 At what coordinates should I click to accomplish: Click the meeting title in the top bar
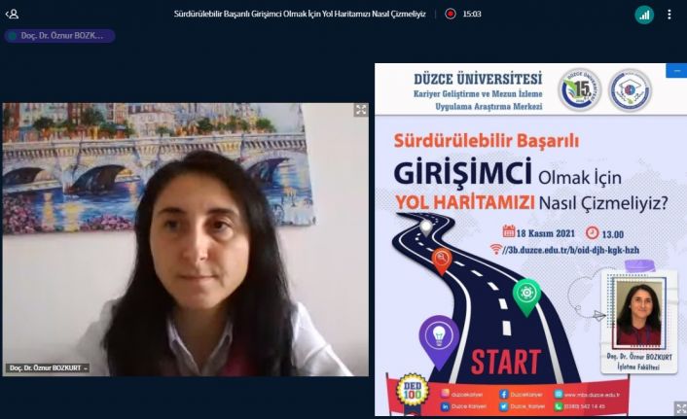point(300,14)
